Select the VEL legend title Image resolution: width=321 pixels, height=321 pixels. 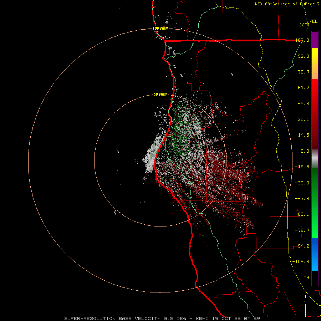(x=313, y=21)
